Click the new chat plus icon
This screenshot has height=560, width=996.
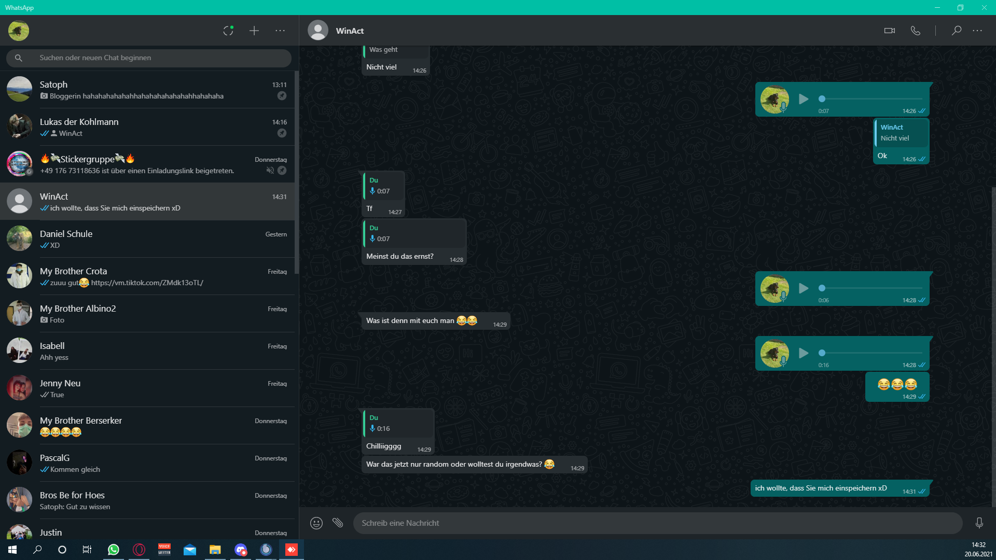[254, 31]
